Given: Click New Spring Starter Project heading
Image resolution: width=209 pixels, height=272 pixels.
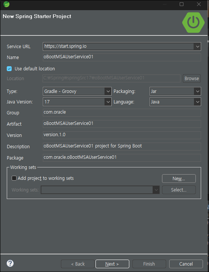Looking at the screenshot, I should click(37, 16).
